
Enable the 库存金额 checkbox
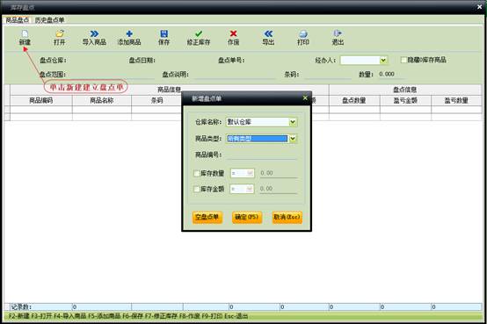coord(197,189)
